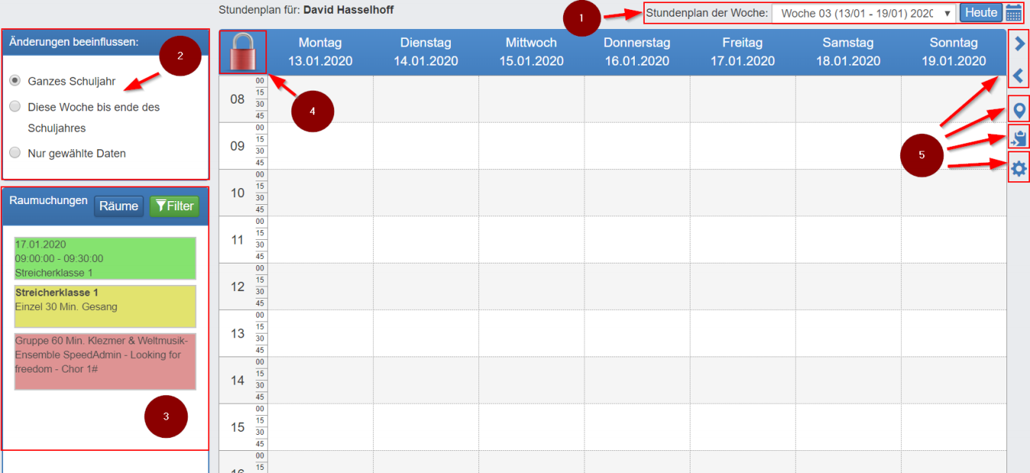
Task: Click the Freitag 17.01.2020 column header
Action: pos(742,52)
